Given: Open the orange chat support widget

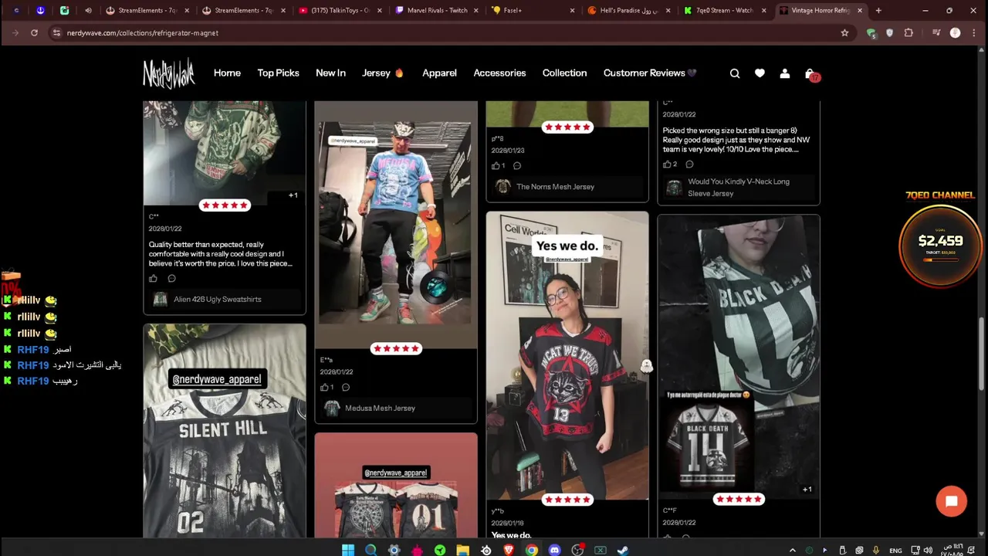Looking at the screenshot, I should (x=951, y=501).
